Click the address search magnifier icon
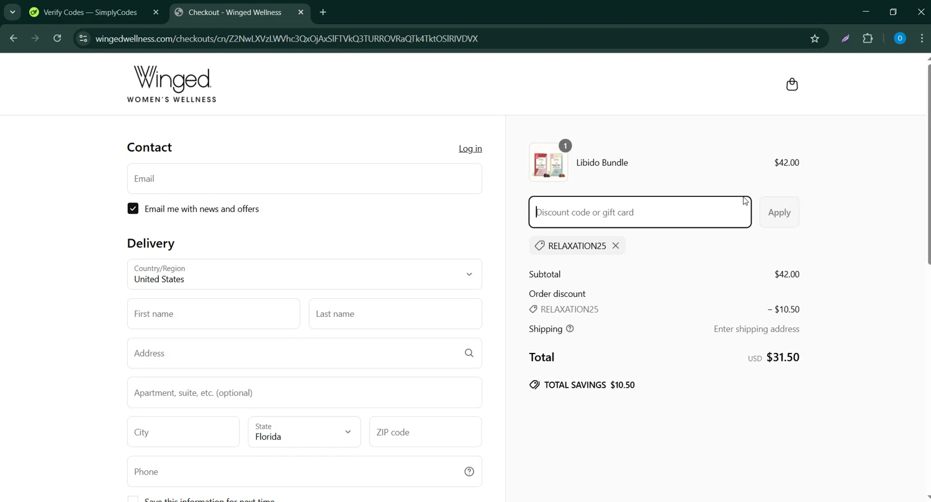 pyautogui.click(x=469, y=353)
